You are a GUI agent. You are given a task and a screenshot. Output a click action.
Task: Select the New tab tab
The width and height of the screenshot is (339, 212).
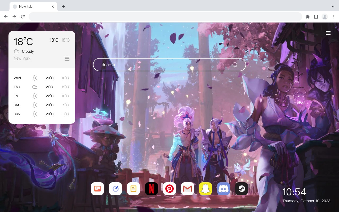[33, 6]
